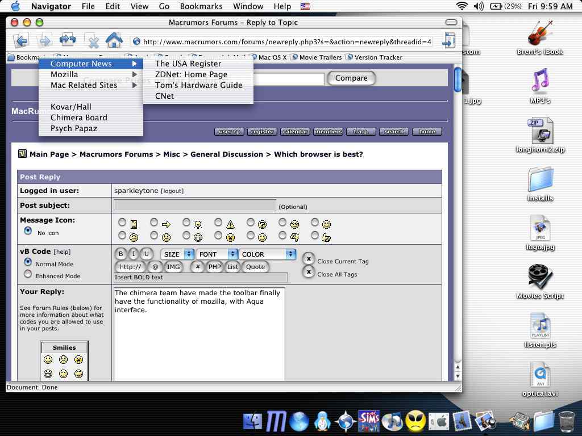
Task: Choose the thumbs down message icon radio
Action: pyautogui.click(x=282, y=235)
